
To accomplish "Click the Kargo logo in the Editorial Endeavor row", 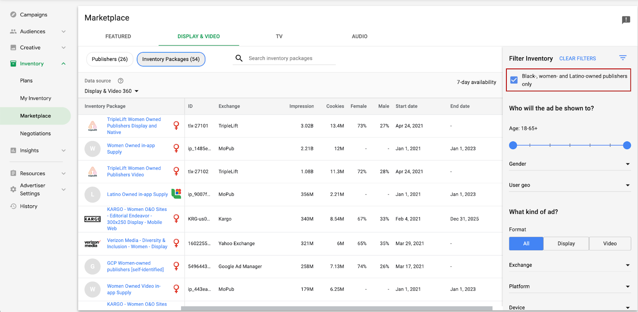I will [93, 219].
